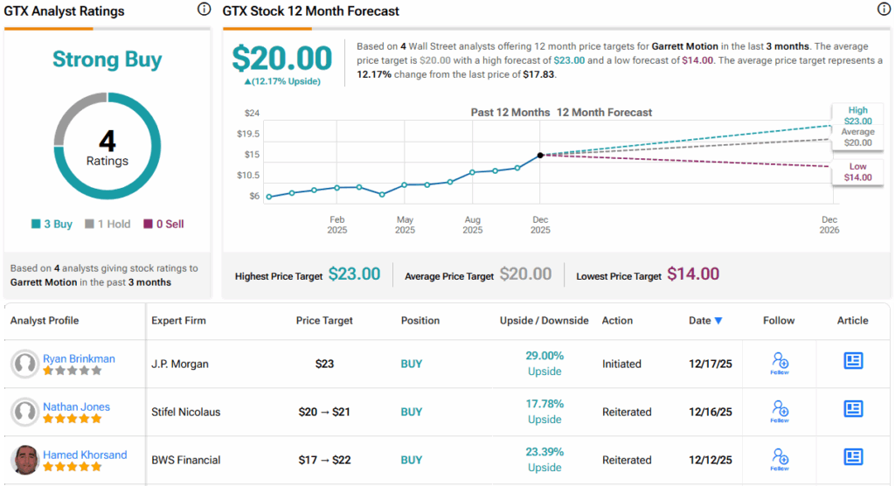Open Ryan Brinkman analyst profile link
This screenshot has height=486, width=895.
pyautogui.click(x=79, y=358)
